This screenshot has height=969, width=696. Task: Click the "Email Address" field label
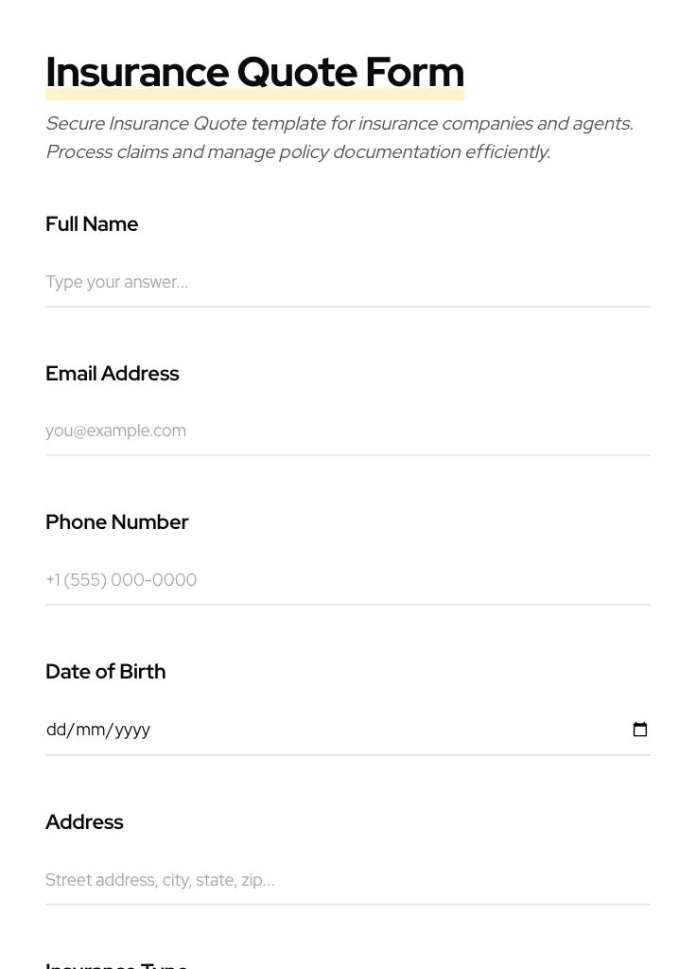pos(112,374)
